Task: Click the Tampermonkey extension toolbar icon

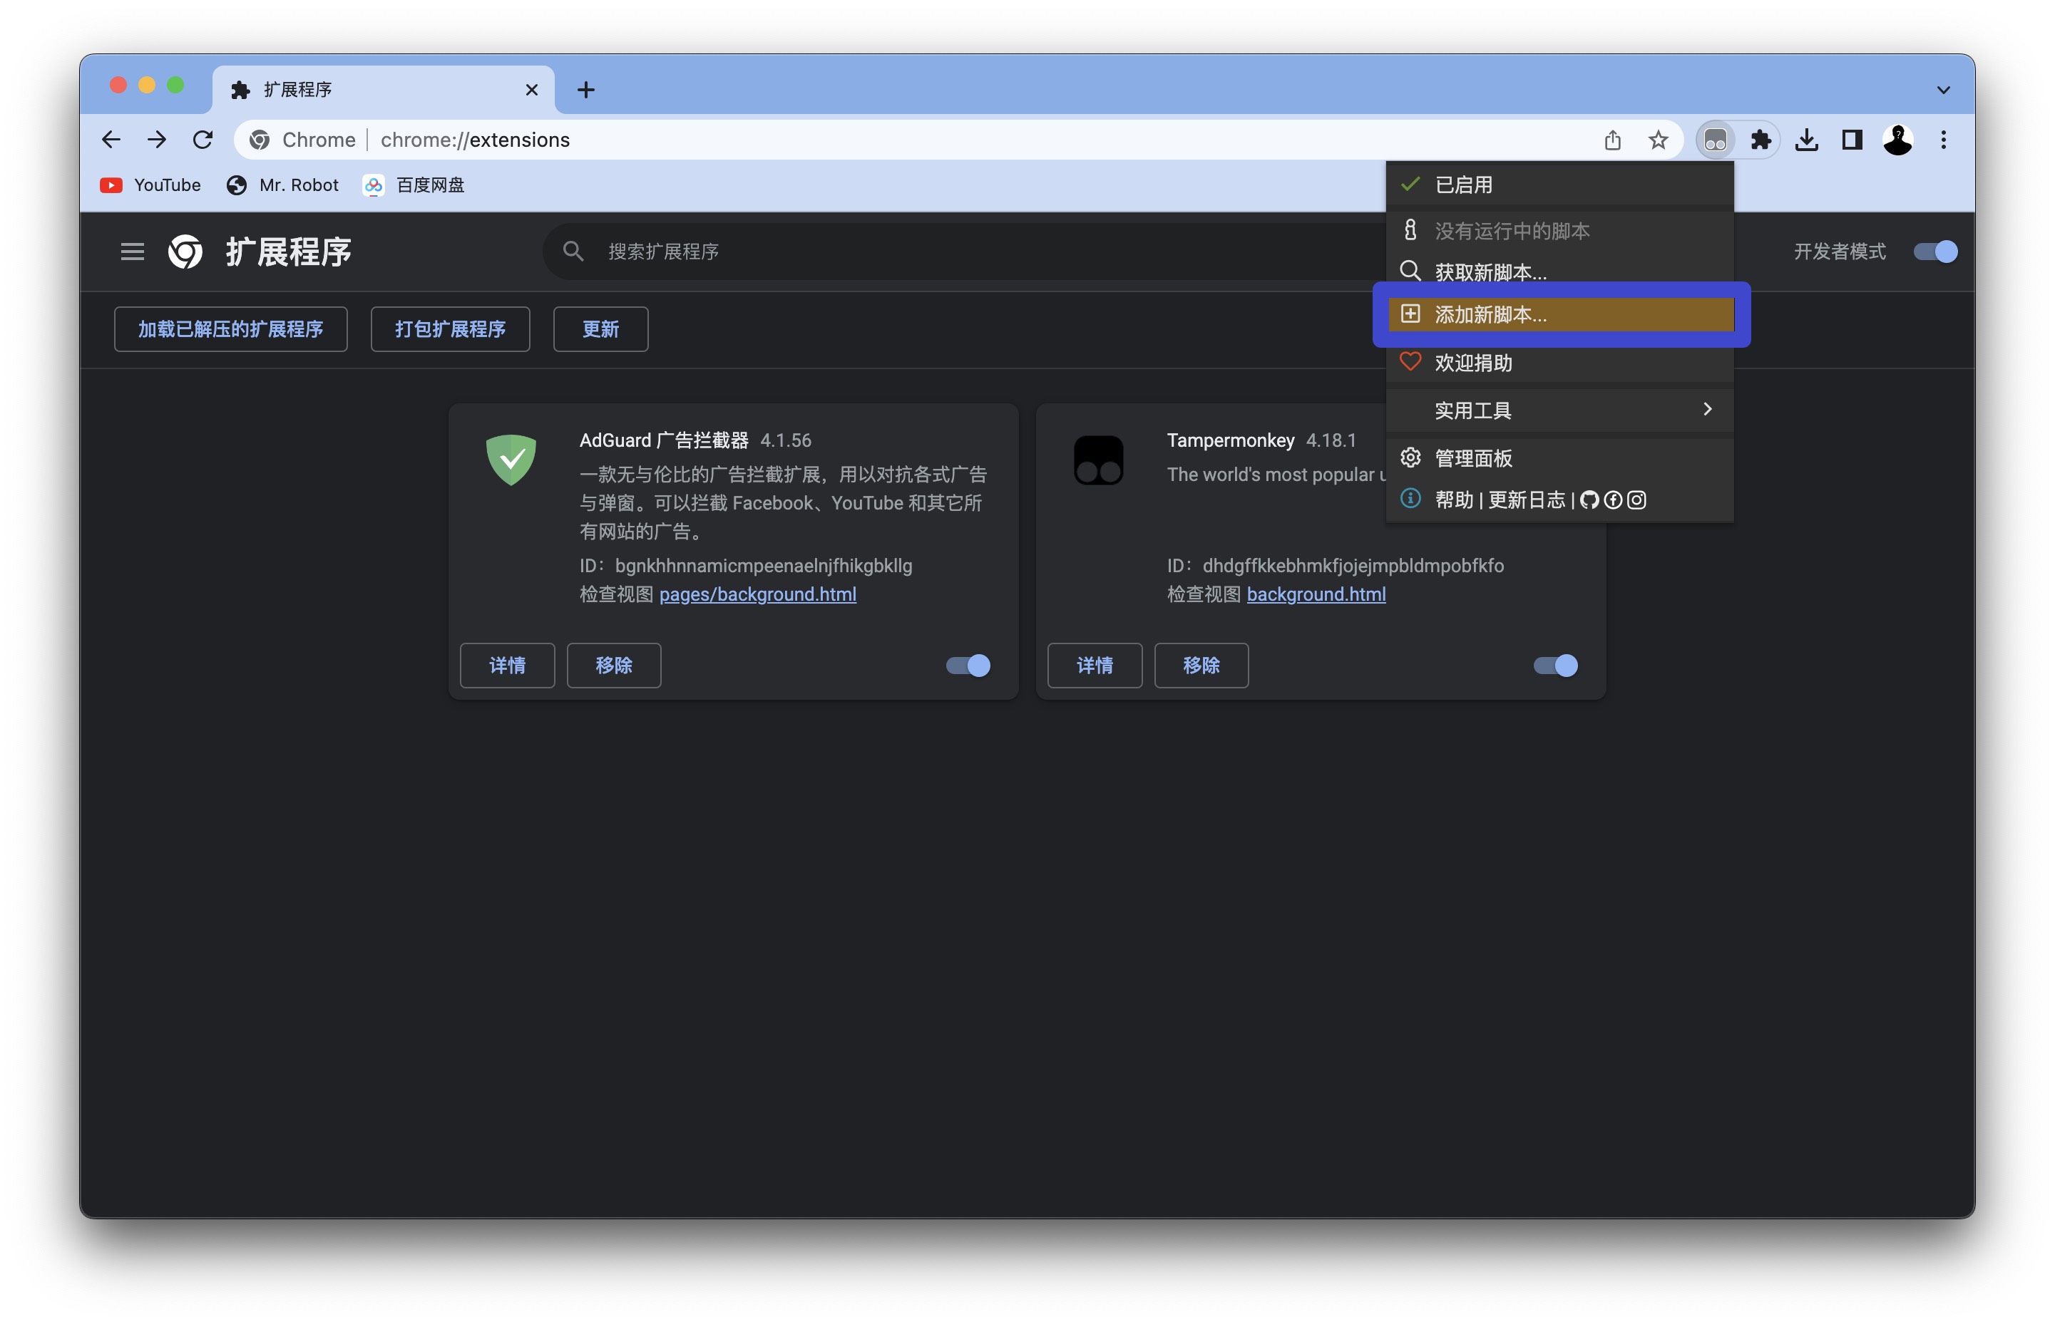Action: (1713, 140)
